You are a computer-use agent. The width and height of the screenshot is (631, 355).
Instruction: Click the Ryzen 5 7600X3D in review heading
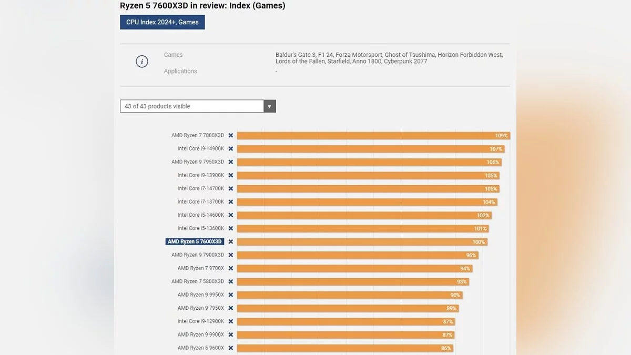click(x=203, y=6)
